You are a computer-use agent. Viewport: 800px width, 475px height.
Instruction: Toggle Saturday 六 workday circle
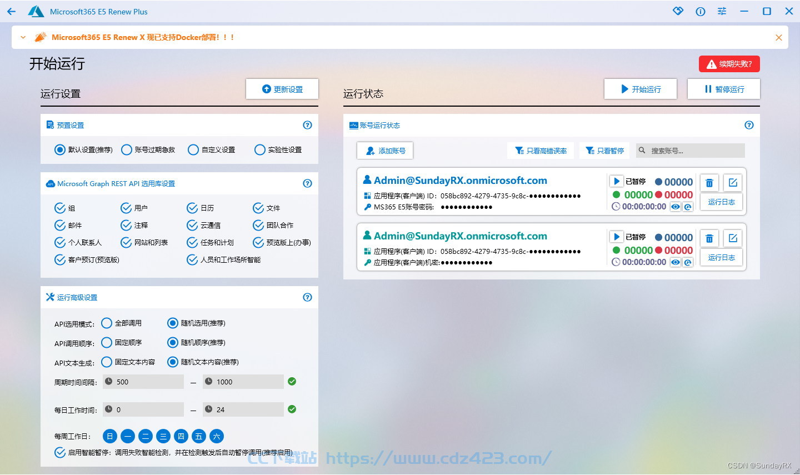(x=217, y=436)
